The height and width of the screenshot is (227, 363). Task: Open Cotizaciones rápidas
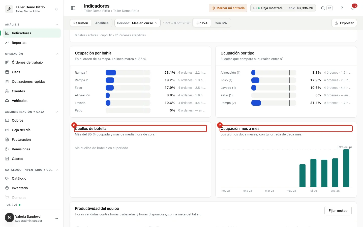click(x=32, y=81)
